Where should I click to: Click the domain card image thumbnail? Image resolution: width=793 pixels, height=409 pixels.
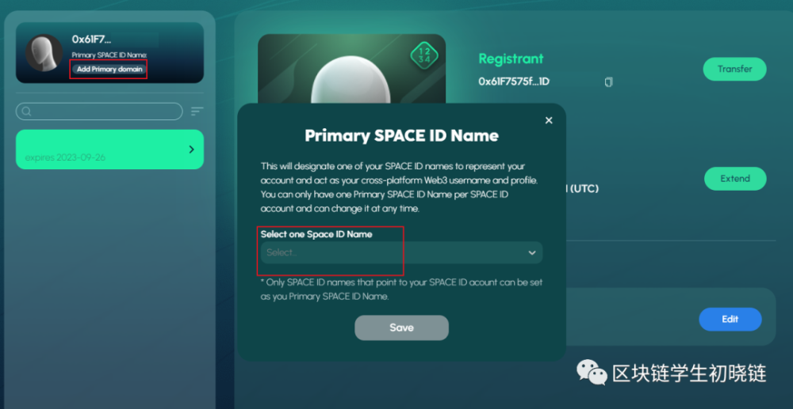point(351,69)
